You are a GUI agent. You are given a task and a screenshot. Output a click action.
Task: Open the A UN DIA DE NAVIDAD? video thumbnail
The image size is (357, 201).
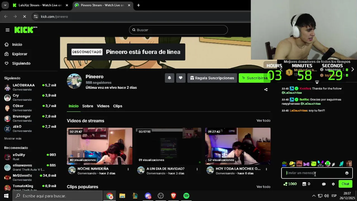pos(168,146)
